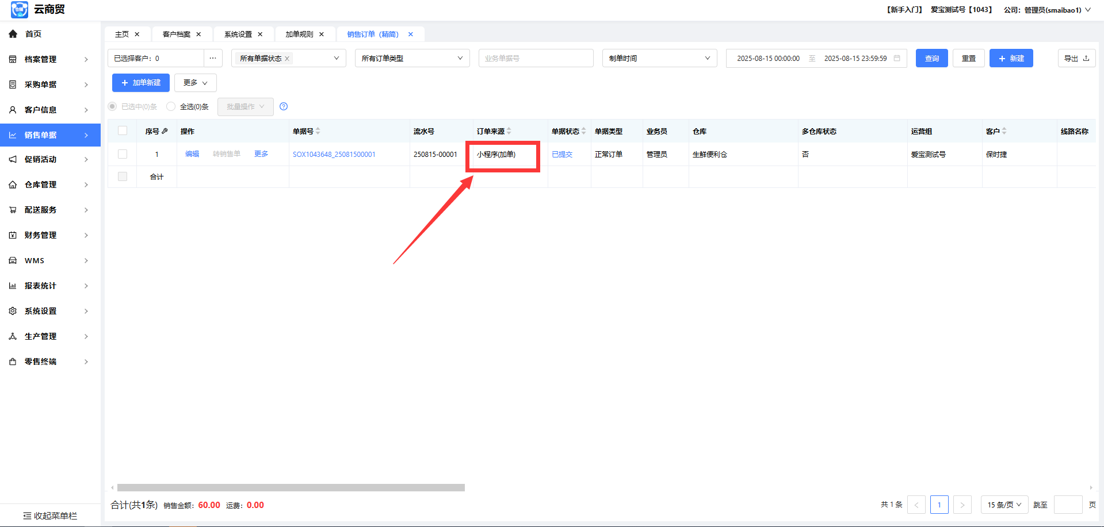Select the 全选(0)条 radio button
Image resolution: width=1104 pixels, height=527 pixels.
(x=171, y=106)
